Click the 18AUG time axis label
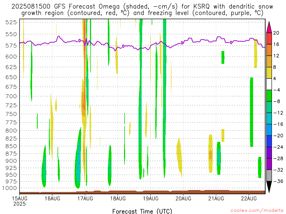Viewport: 286px width, 214px height. tap(118, 198)
